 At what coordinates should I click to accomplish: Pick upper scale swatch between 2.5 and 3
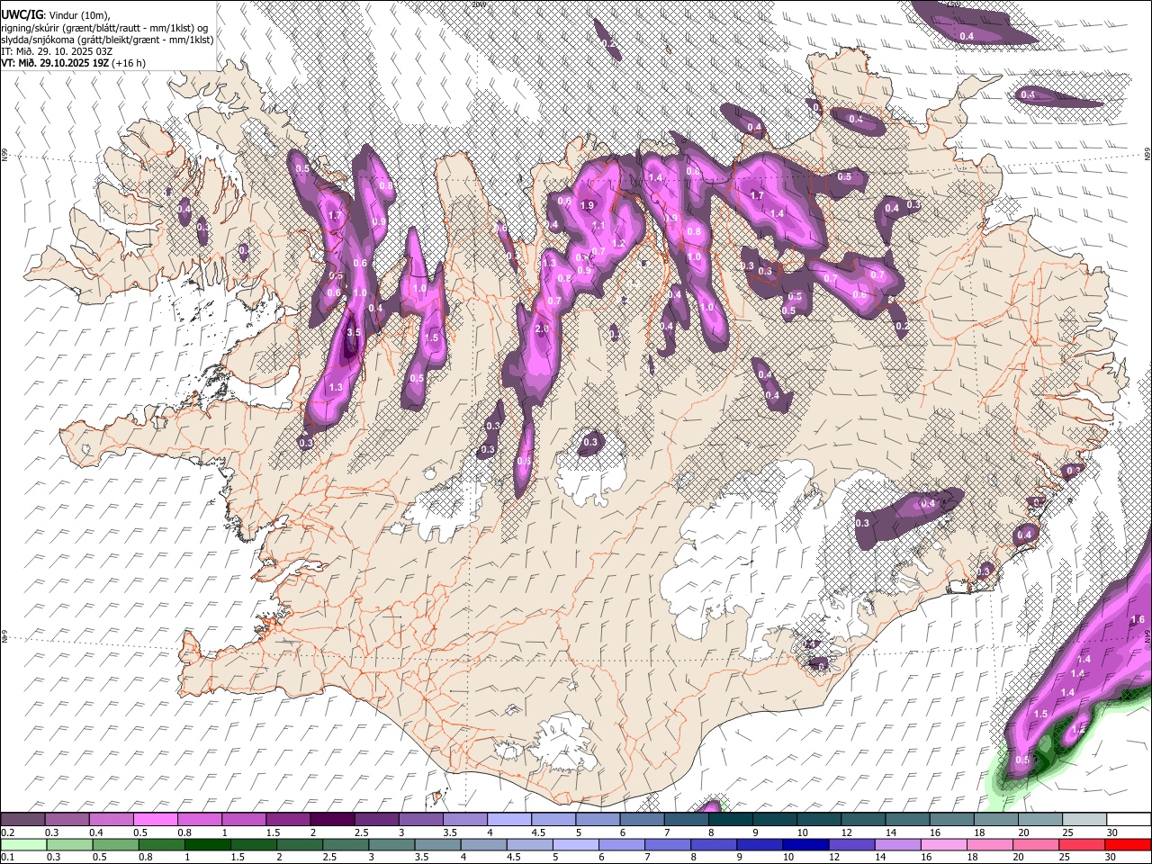[x=376, y=820]
